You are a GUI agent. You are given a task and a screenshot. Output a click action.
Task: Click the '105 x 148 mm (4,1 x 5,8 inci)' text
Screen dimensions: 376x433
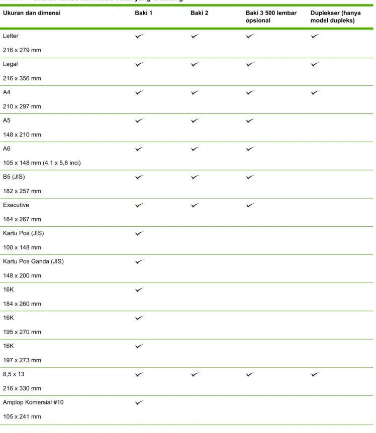point(42,163)
